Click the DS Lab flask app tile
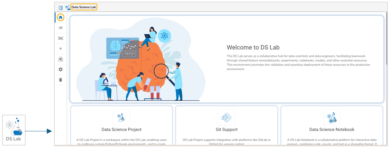Screen dimensions: 390x149 [x=14, y=130]
